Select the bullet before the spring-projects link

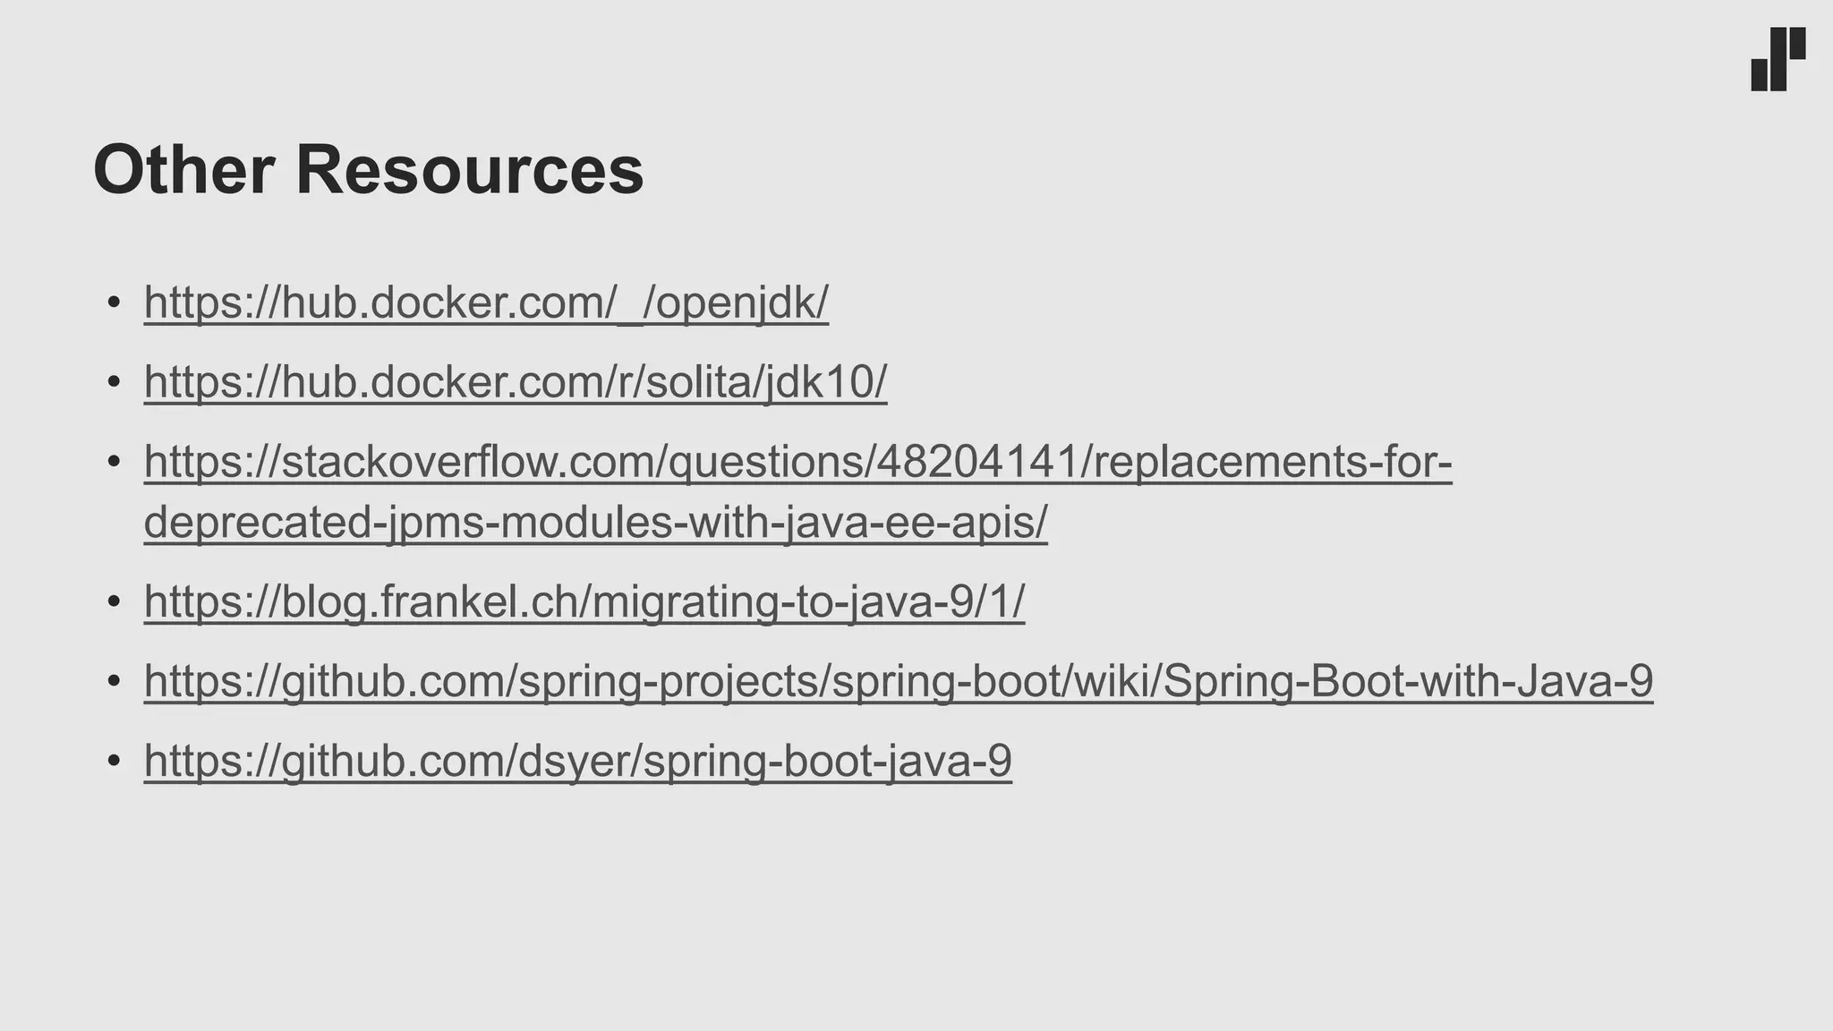114,682
